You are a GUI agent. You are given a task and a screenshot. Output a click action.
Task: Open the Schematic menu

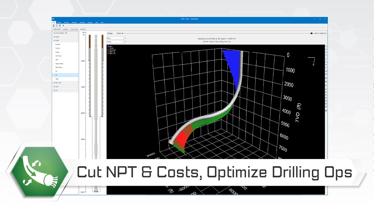click(x=67, y=22)
